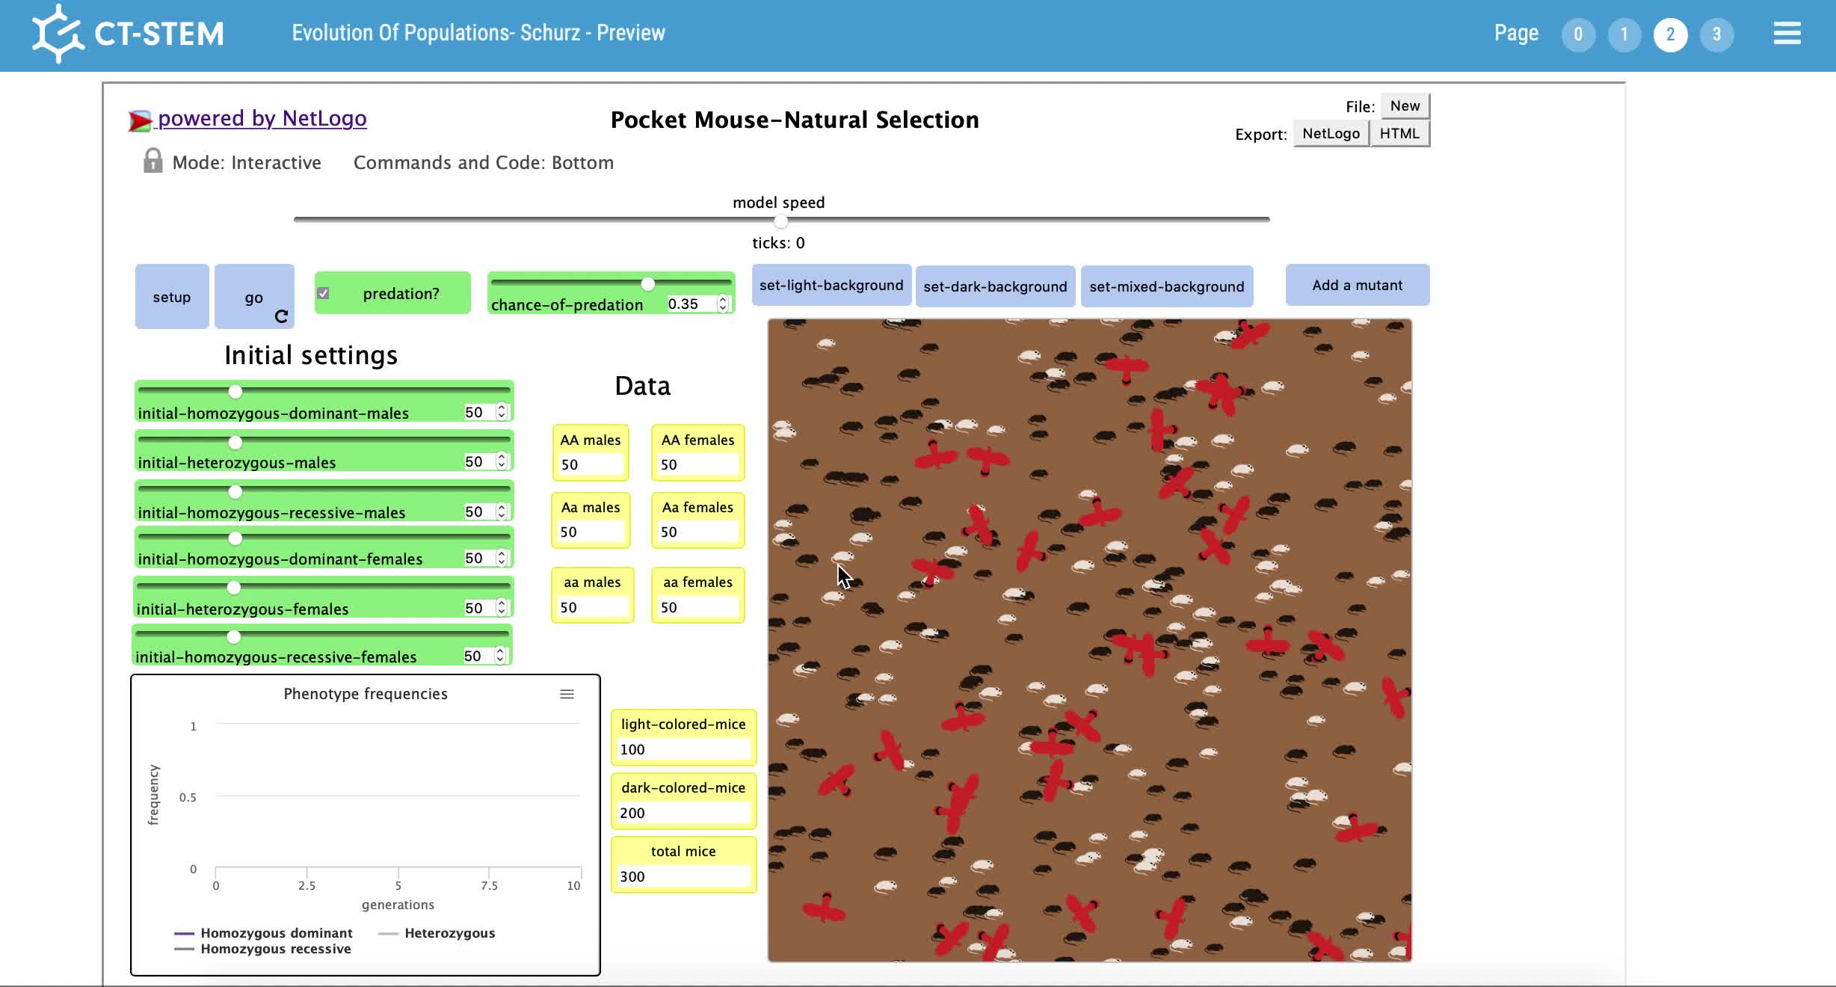Click Commands and Code: Bottom label
The height and width of the screenshot is (987, 1836).
[x=484, y=162]
